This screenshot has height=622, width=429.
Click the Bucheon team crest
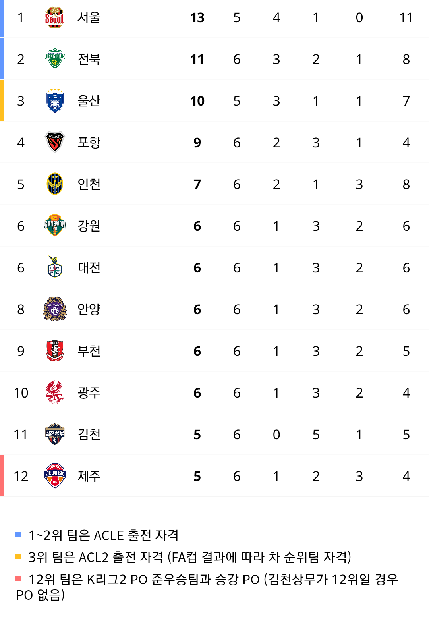[x=55, y=351]
